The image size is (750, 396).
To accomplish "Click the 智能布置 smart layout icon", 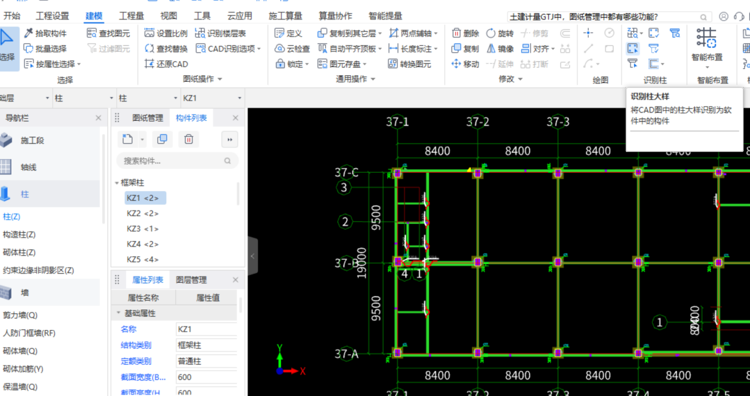I will pos(707,38).
